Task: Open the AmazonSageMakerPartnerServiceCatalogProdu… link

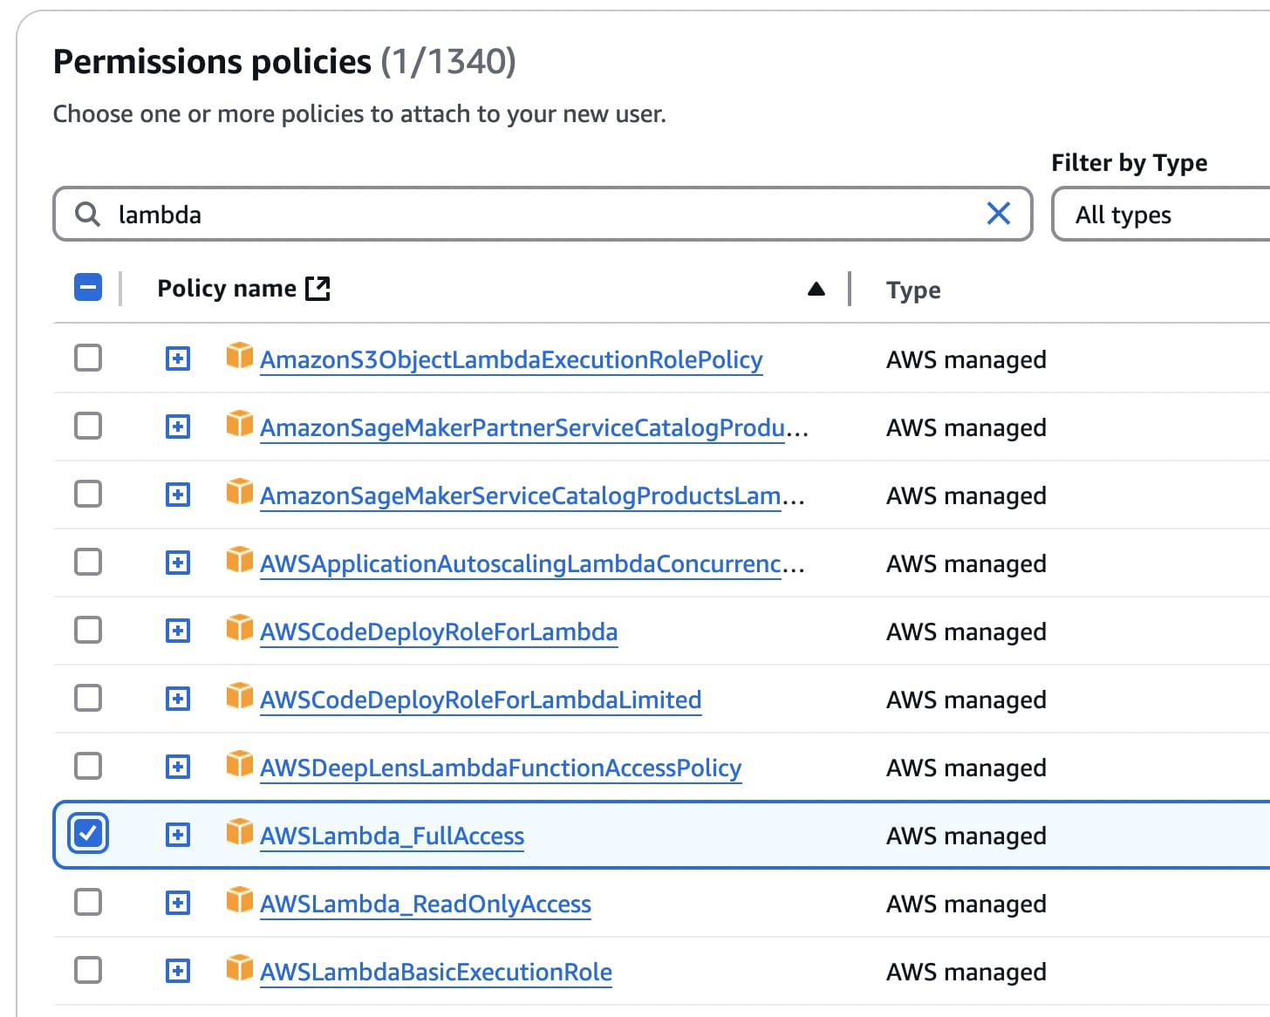Action: point(534,427)
